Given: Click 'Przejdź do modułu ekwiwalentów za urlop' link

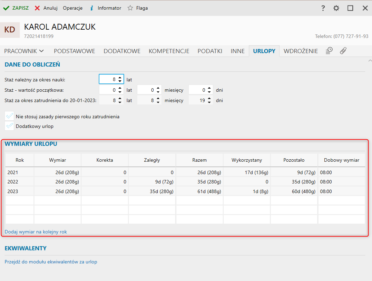Looking at the screenshot, I should point(51,262).
